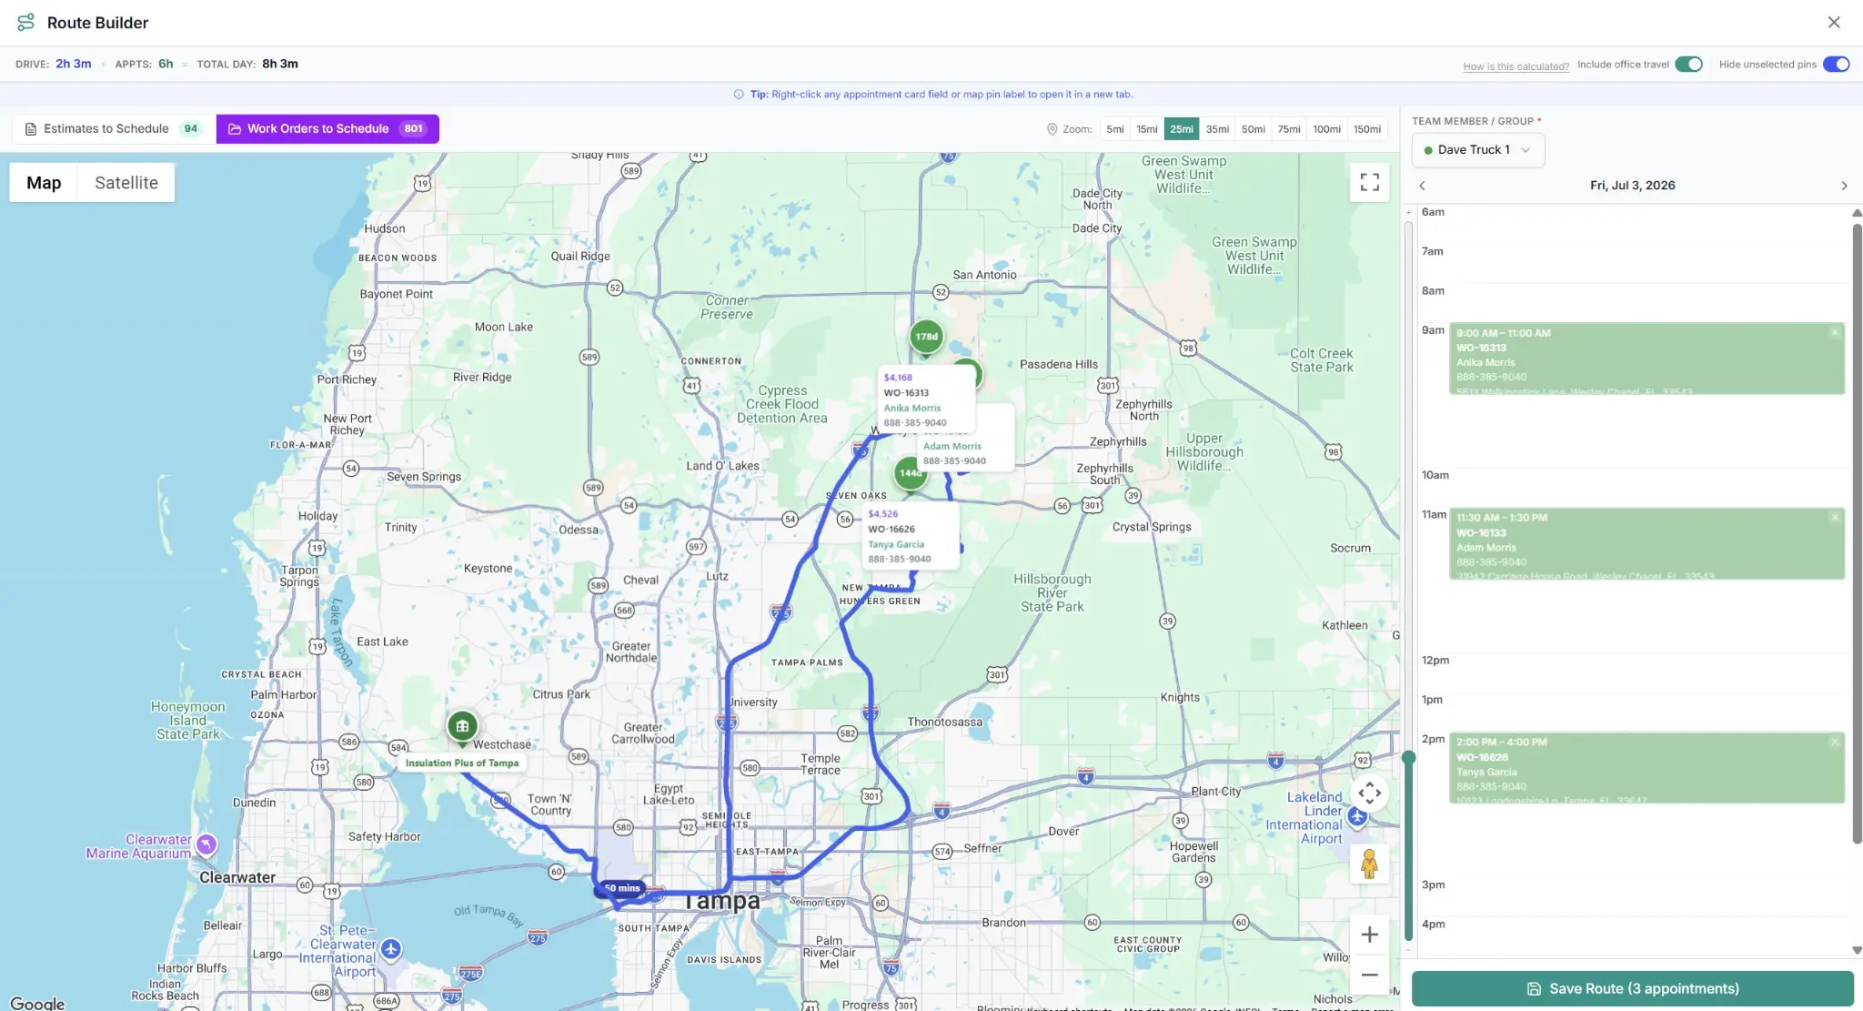The image size is (1863, 1011).
Task: Toggle the Include office travel switch
Action: point(1688,64)
